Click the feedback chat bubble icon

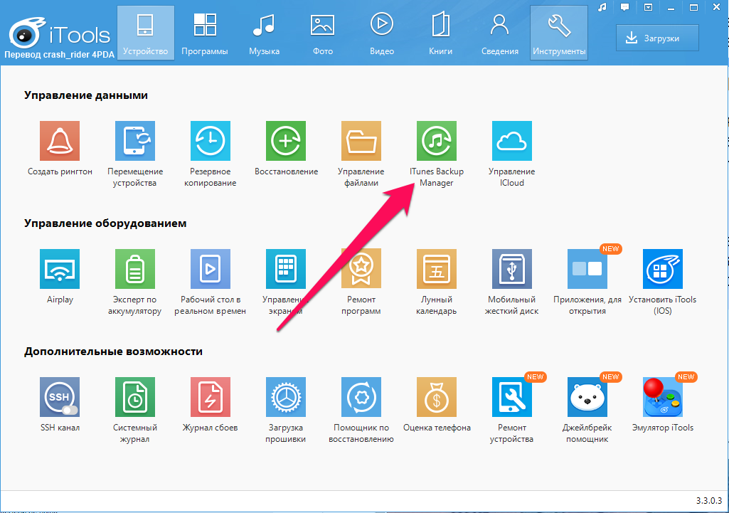(x=624, y=8)
